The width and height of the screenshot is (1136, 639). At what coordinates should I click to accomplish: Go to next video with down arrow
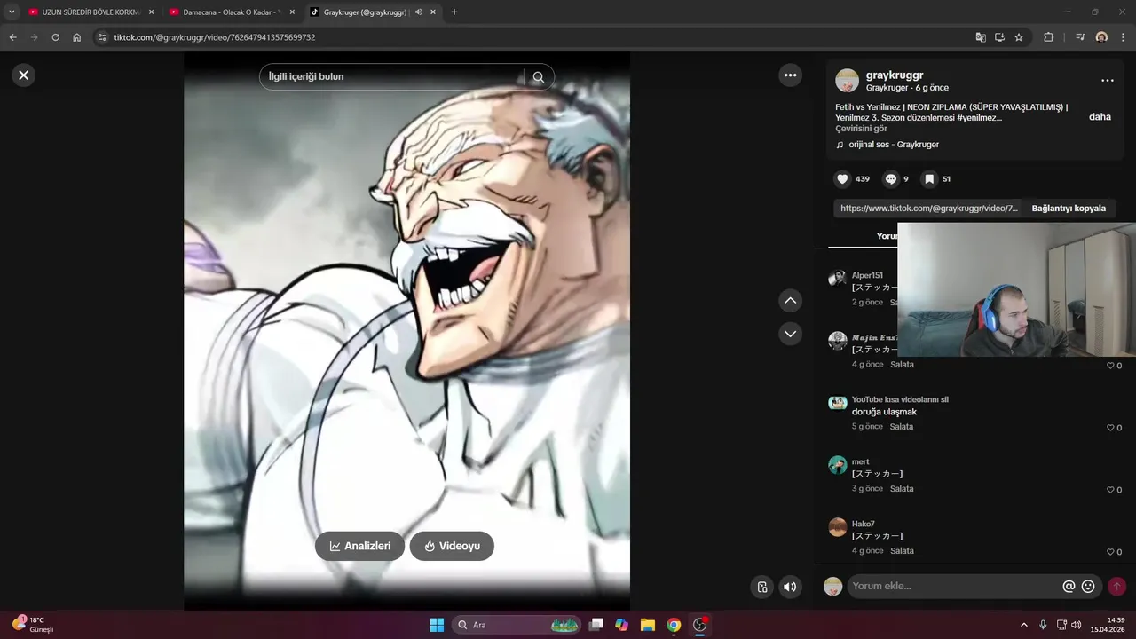point(790,334)
